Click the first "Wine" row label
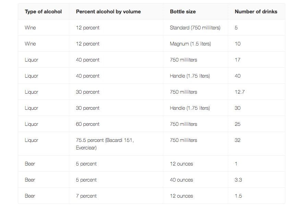The width and height of the screenshot is (297, 211). [30, 28]
